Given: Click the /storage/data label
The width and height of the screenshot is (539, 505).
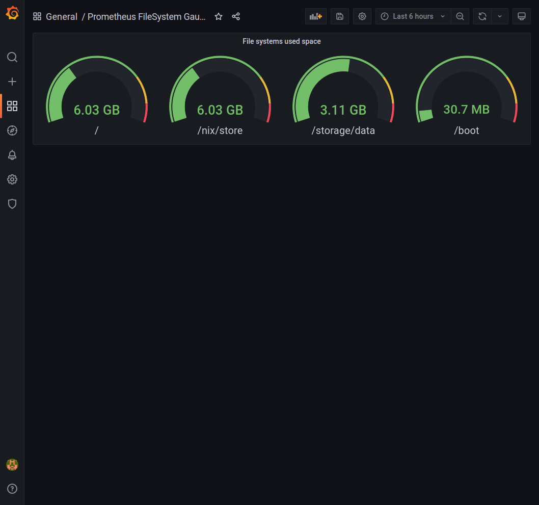Looking at the screenshot, I should pos(343,130).
